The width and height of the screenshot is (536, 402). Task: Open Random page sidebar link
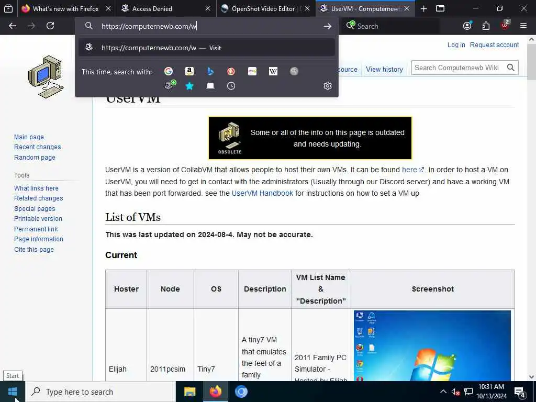(x=35, y=157)
